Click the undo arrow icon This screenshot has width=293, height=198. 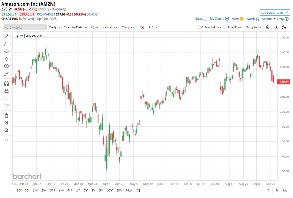pos(7,98)
